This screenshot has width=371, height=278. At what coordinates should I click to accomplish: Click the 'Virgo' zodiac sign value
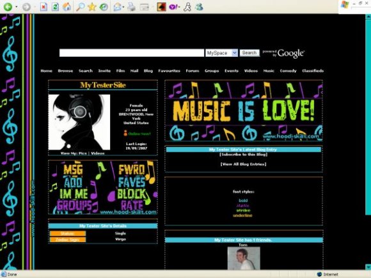pyautogui.click(x=120, y=239)
